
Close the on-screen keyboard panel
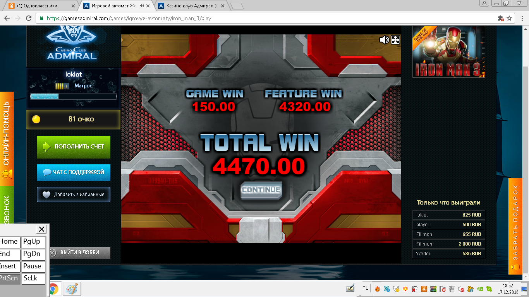tap(42, 229)
